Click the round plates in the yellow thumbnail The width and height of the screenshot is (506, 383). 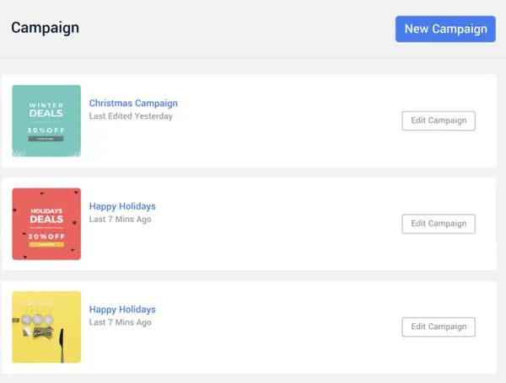pyautogui.click(x=37, y=319)
